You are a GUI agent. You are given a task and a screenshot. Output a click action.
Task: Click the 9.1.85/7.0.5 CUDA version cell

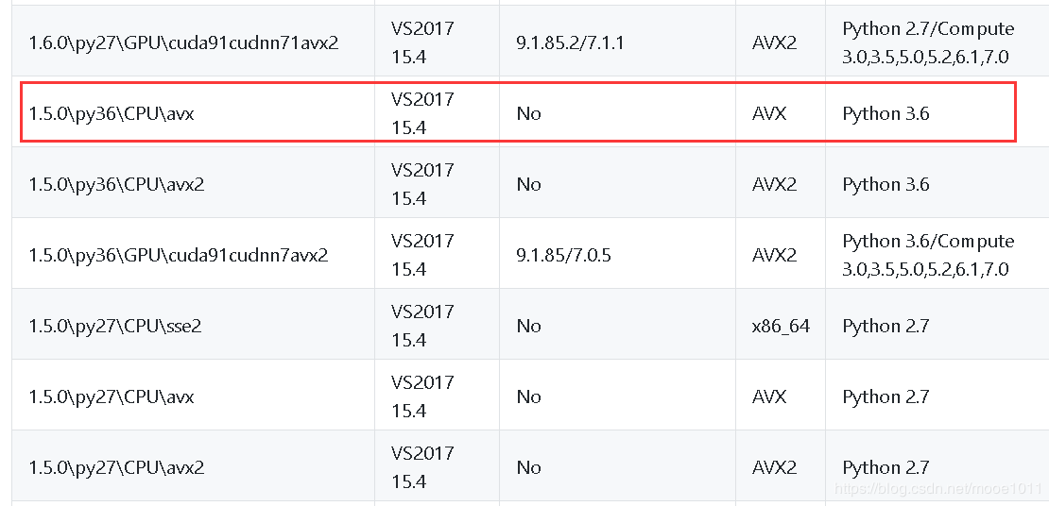564,255
